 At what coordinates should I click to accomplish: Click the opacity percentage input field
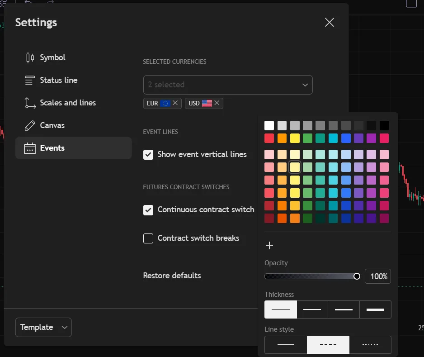(378, 276)
